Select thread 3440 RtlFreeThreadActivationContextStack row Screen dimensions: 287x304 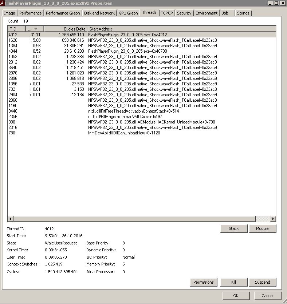[x=142, y=111]
